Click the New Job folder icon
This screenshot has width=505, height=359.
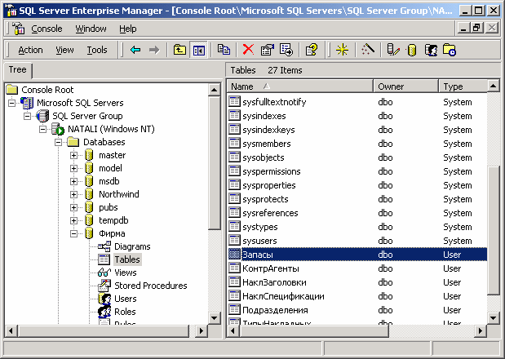click(x=450, y=50)
